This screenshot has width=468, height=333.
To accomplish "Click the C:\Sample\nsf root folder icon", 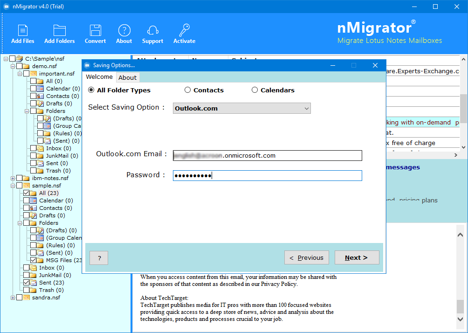I will (20, 59).
